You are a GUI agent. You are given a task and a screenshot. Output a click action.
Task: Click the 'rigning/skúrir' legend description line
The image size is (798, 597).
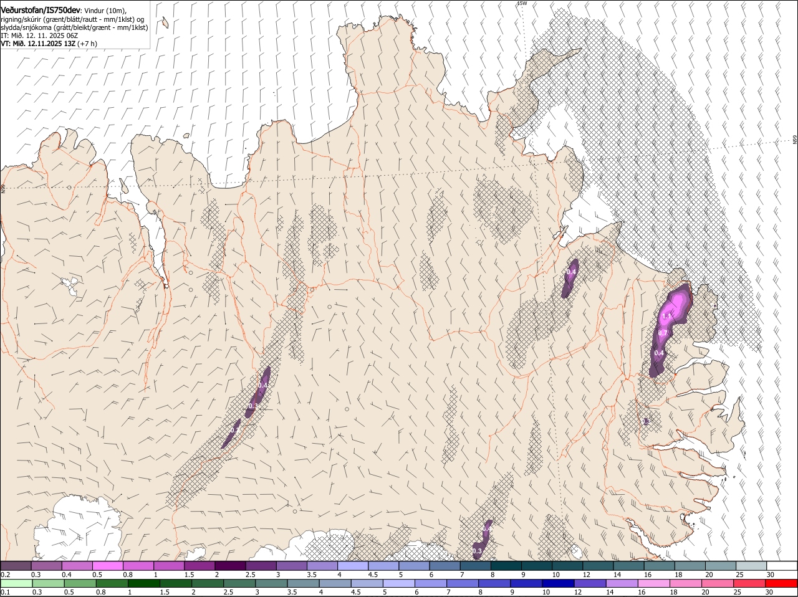tap(72, 19)
